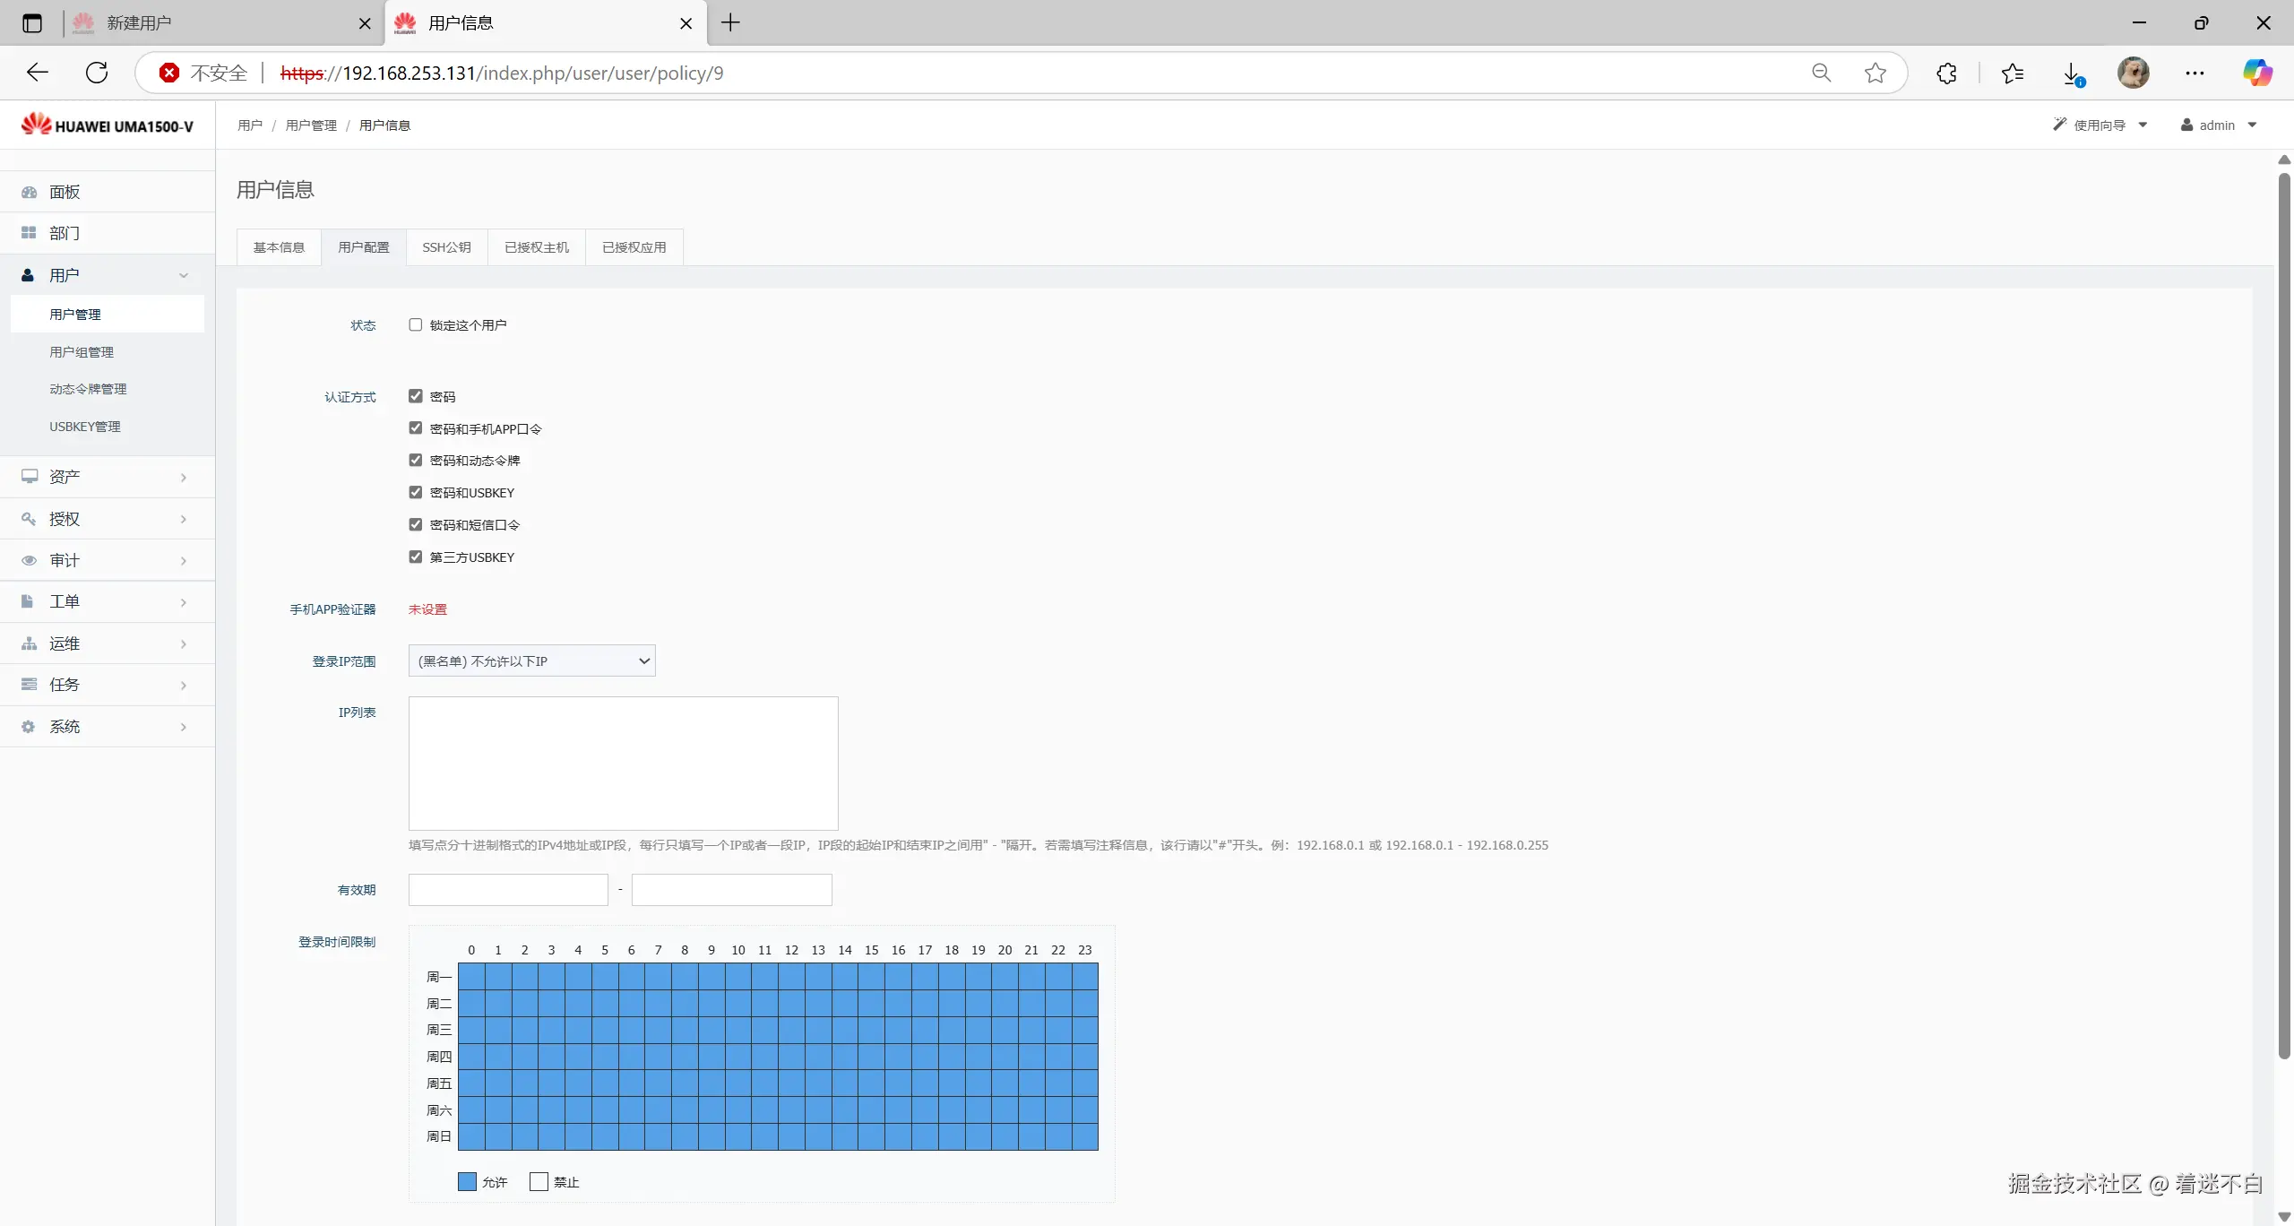Viewport: 2294px width, 1226px height.
Task: Click the 面板 dashboard icon in sidebar
Action: 29,192
